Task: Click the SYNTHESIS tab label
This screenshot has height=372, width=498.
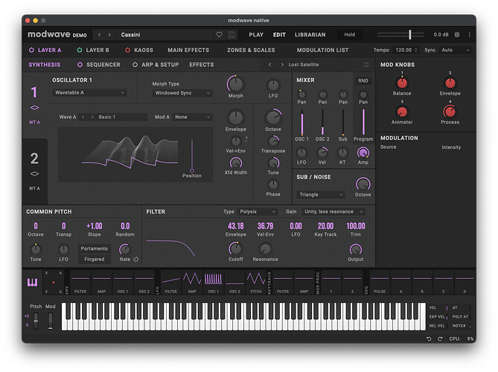Action: click(44, 65)
